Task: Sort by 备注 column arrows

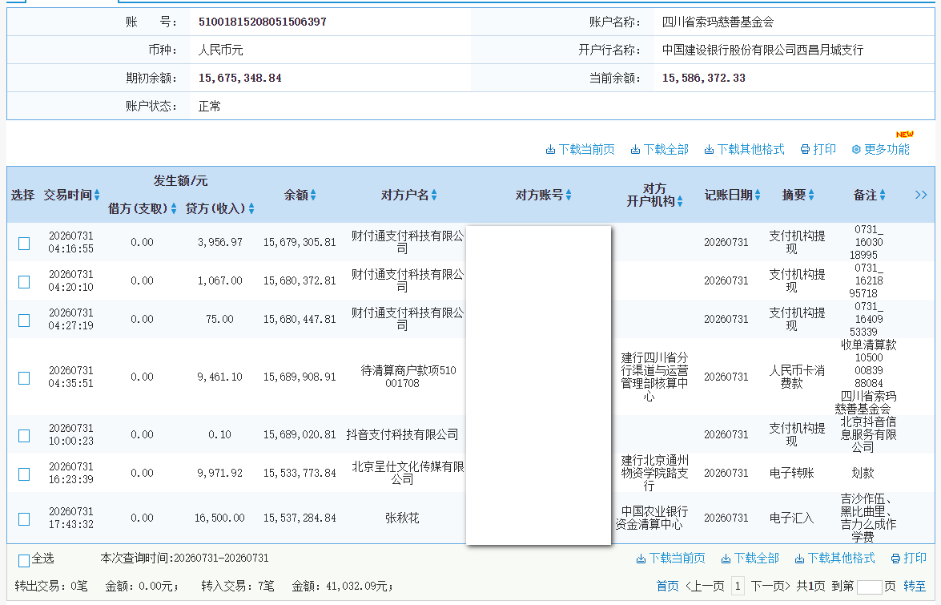Action: 883,195
